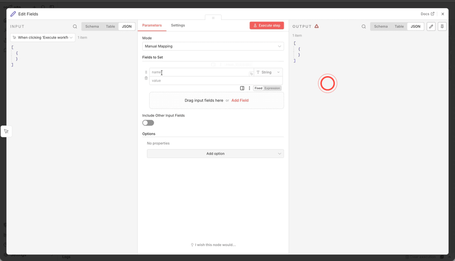View input data as Table
The width and height of the screenshot is (455, 261).
click(x=110, y=27)
